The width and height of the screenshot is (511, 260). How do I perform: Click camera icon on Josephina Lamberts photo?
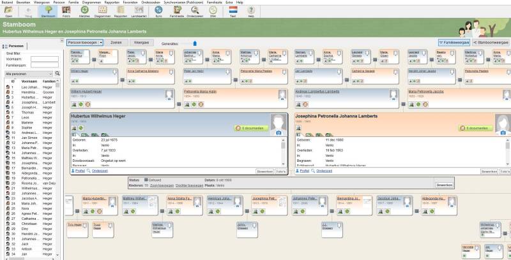(x=503, y=133)
